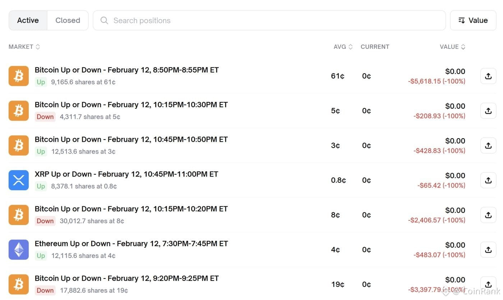Open Ethereum Up or Down 7:30PM-7:45PM market

pos(131,244)
